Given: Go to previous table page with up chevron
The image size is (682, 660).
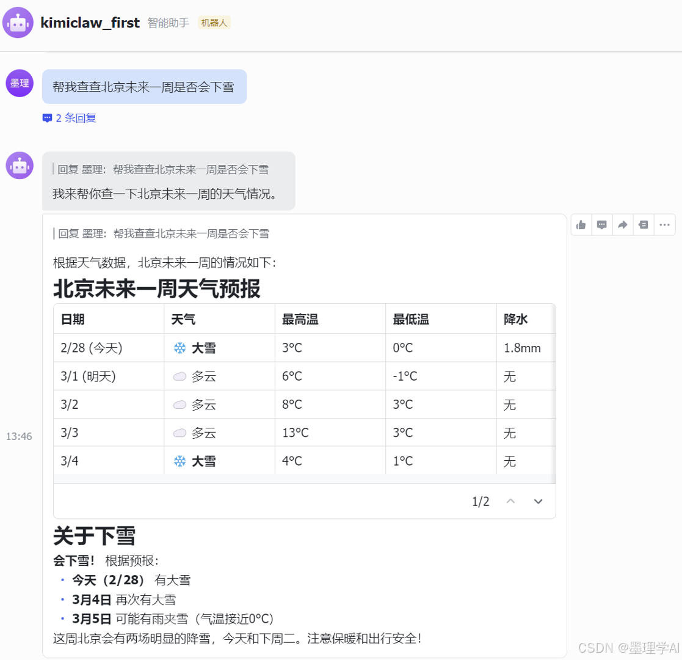Looking at the screenshot, I should (x=510, y=501).
